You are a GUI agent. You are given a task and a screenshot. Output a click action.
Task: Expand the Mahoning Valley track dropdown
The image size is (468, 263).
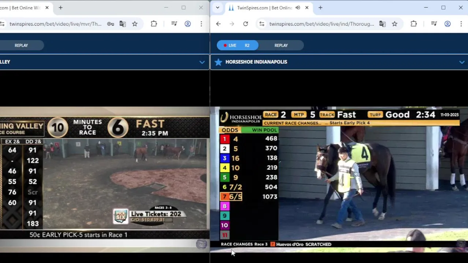click(202, 62)
